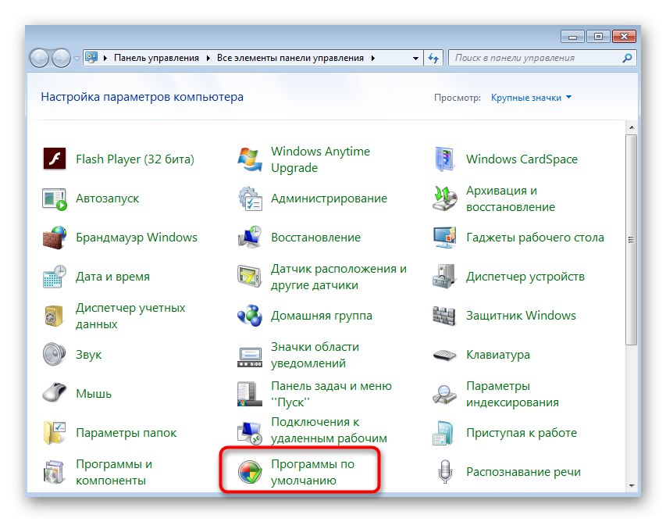Open the Windows CardSpace icon
The width and height of the screenshot is (666, 522).
pyautogui.click(x=445, y=159)
